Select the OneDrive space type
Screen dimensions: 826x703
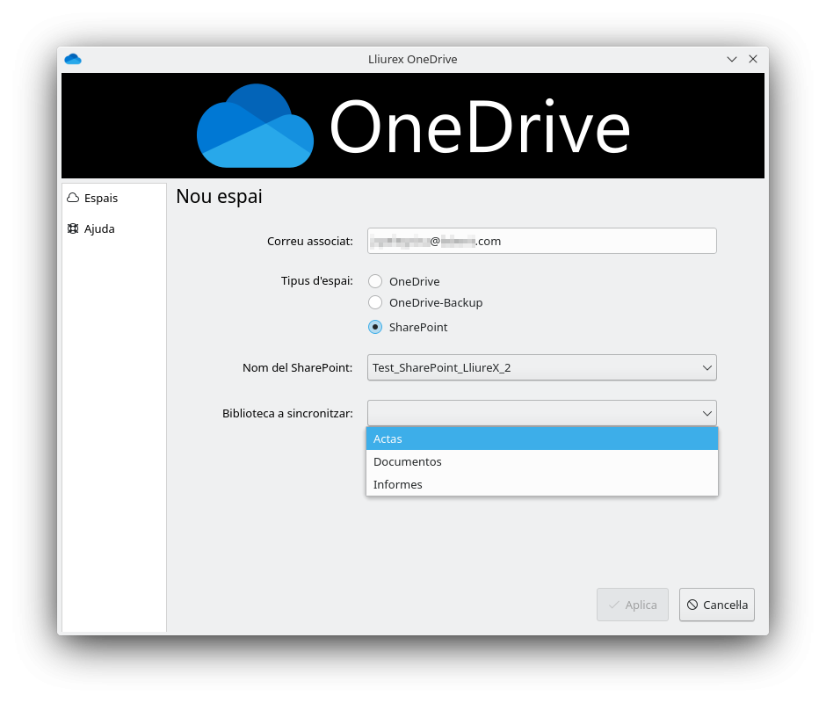click(x=376, y=281)
